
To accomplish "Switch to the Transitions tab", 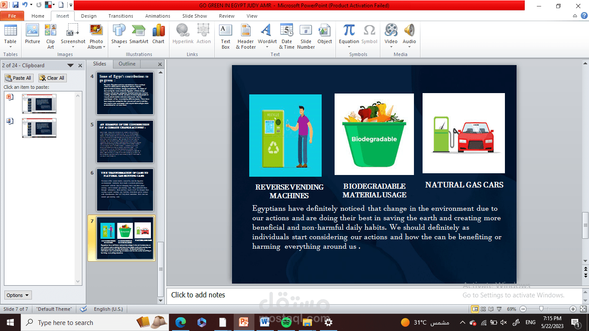I will pyautogui.click(x=120, y=16).
